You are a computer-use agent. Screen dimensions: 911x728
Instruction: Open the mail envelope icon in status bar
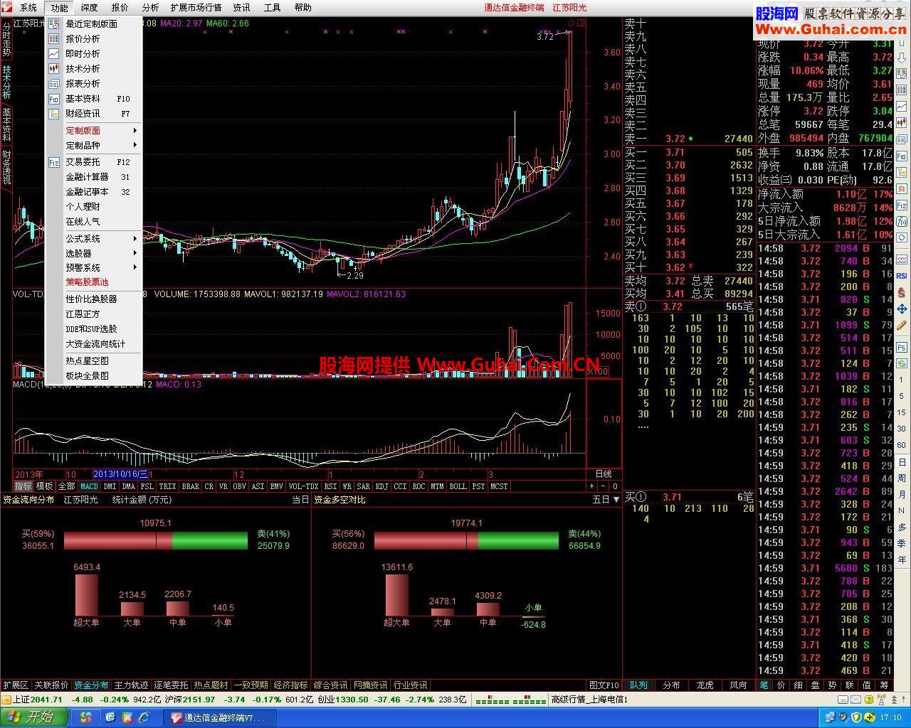[855, 700]
